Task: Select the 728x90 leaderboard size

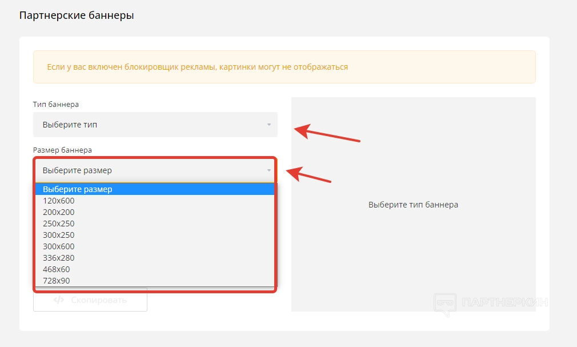Action: click(57, 281)
